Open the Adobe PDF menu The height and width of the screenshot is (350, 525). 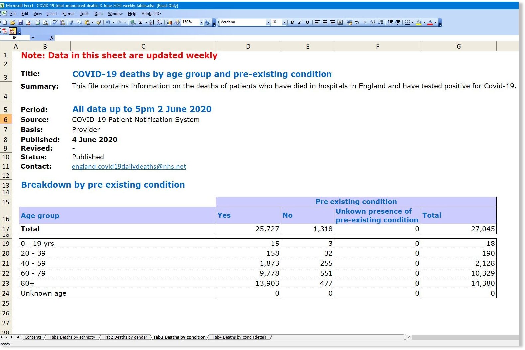point(151,14)
